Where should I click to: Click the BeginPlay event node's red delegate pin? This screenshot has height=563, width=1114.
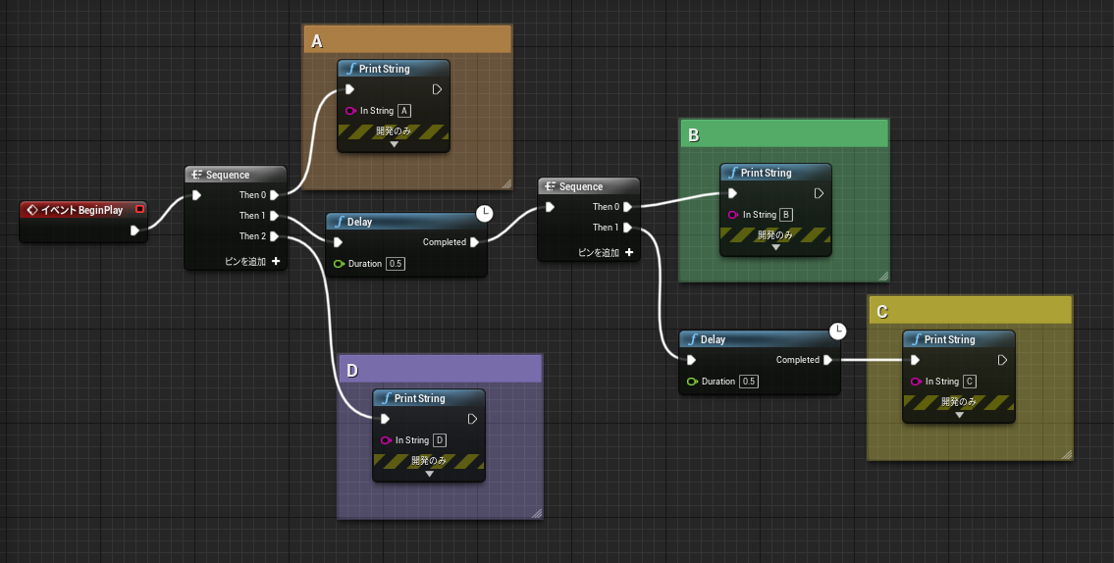140,210
